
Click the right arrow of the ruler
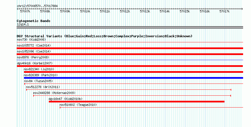[x=242, y=9]
